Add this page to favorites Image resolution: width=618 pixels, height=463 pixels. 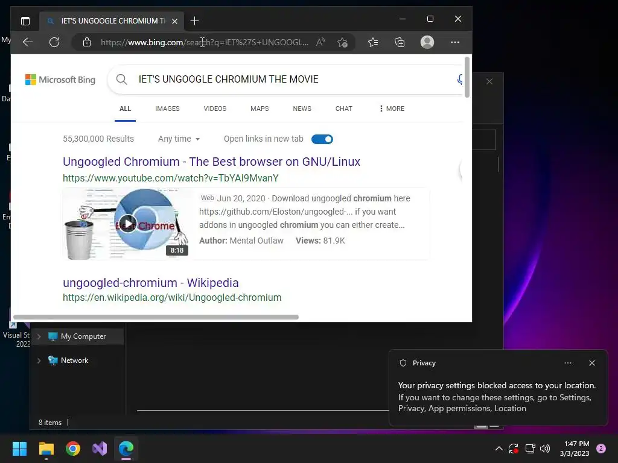click(x=342, y=42)
